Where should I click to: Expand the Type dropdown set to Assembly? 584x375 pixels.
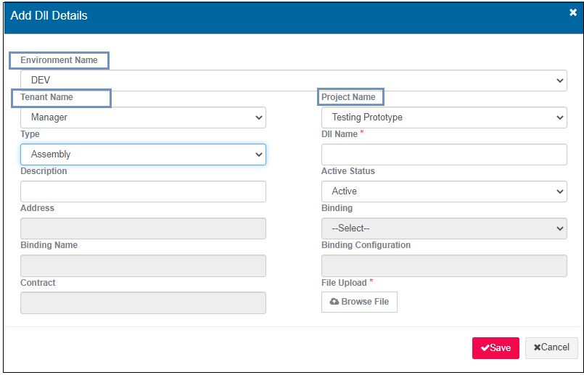(x=143, y=154)
